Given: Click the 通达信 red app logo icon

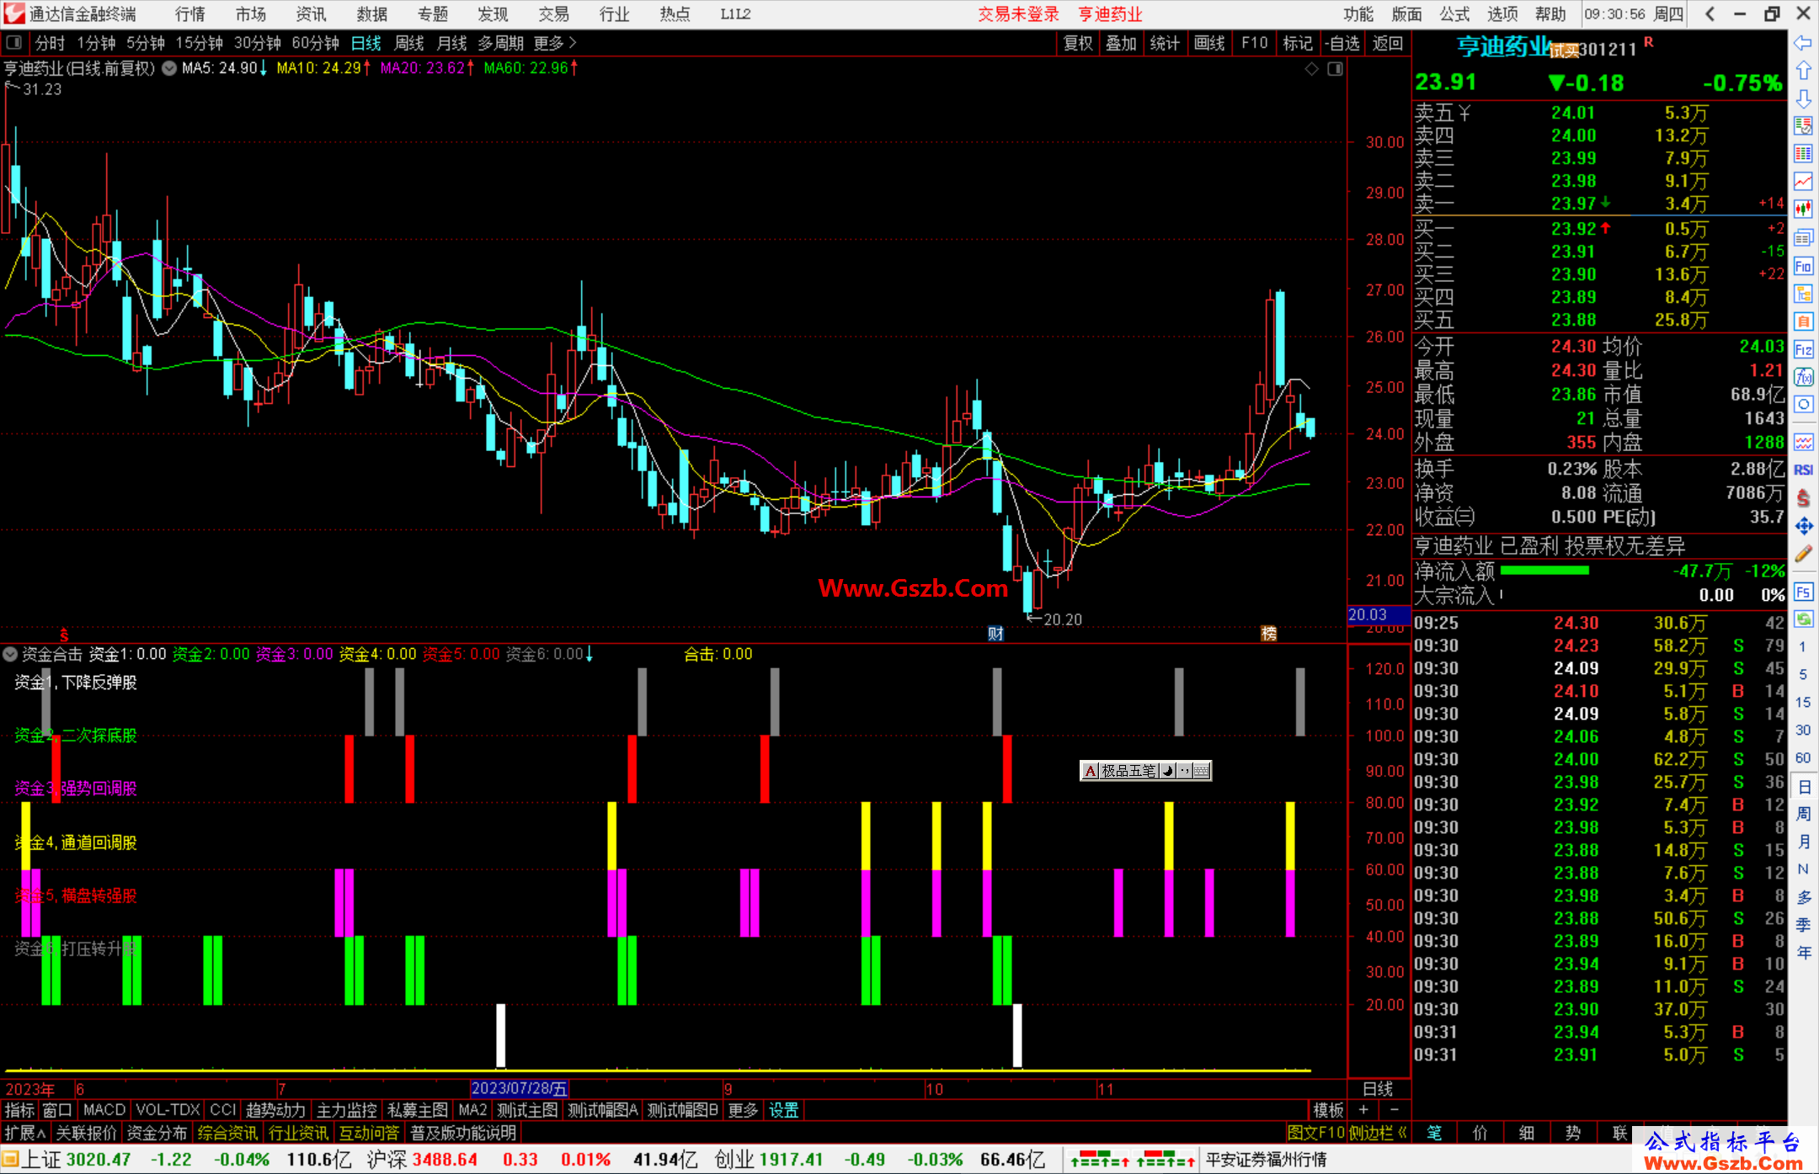Looking at the screenshot, I should (x=14, y=14).
